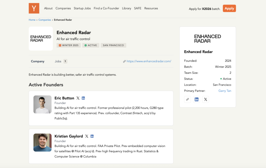Visit the enhancedradar.com website link

(149, 61)
